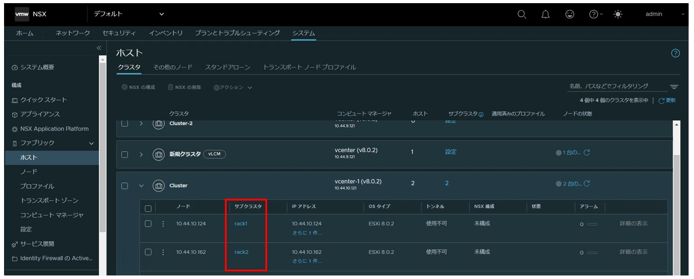Switch to その他のノード tab
The image size is (694, 279).
point(173,67)
